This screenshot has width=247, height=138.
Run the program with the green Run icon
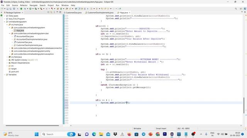[x=30, y=9]
